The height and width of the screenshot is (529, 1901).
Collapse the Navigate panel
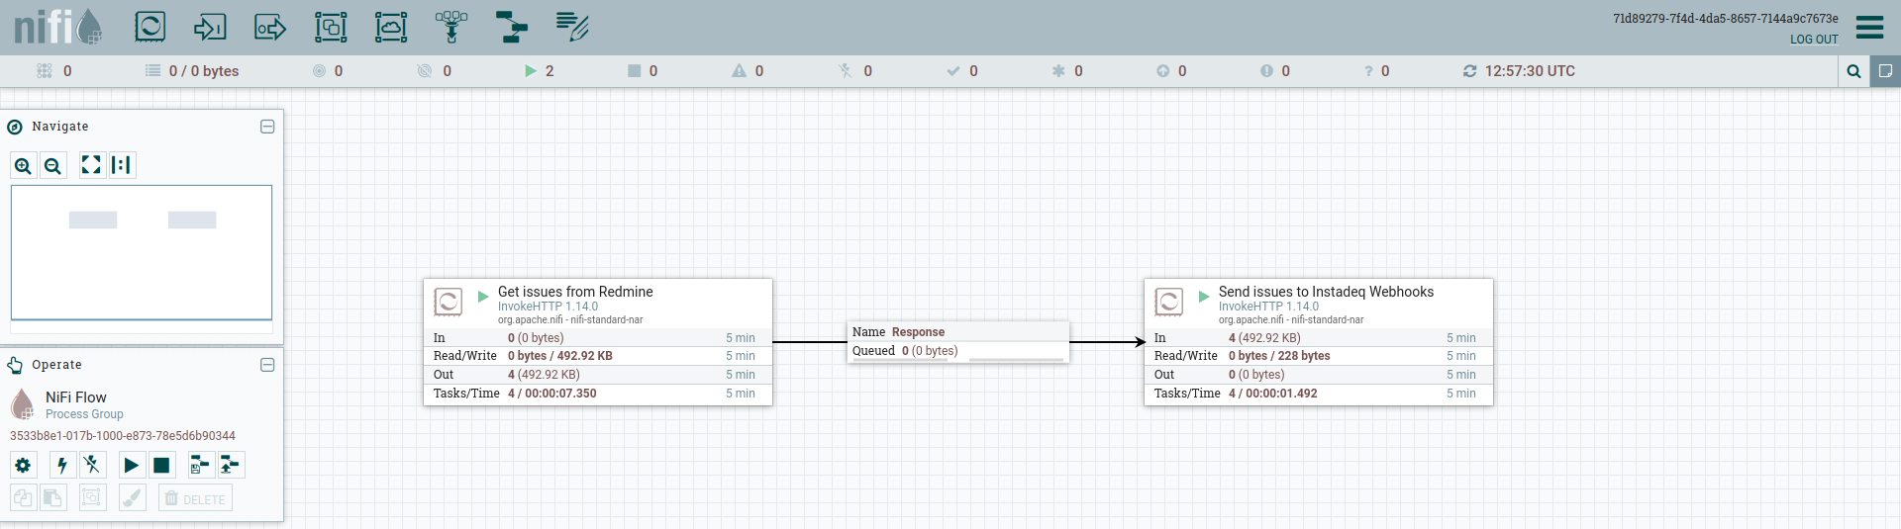point(267,127)
